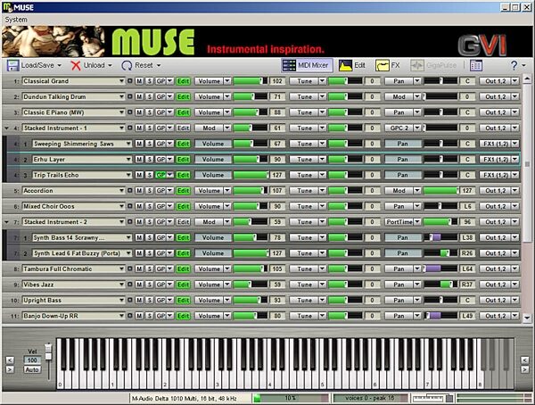Image resolution: width=535 pixels, height=405 pixels.
Task: Click Pan label on Synth Bass 14 Scrawny row
Action: click(x=403, y=237)
